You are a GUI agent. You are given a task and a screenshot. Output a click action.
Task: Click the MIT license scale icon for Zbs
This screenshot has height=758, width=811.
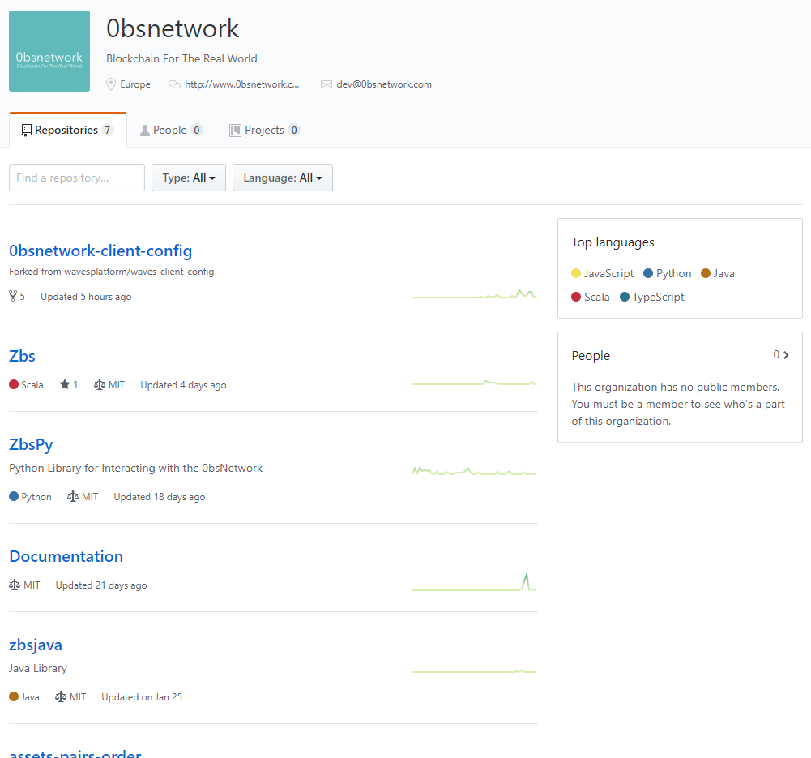[100, 384]
